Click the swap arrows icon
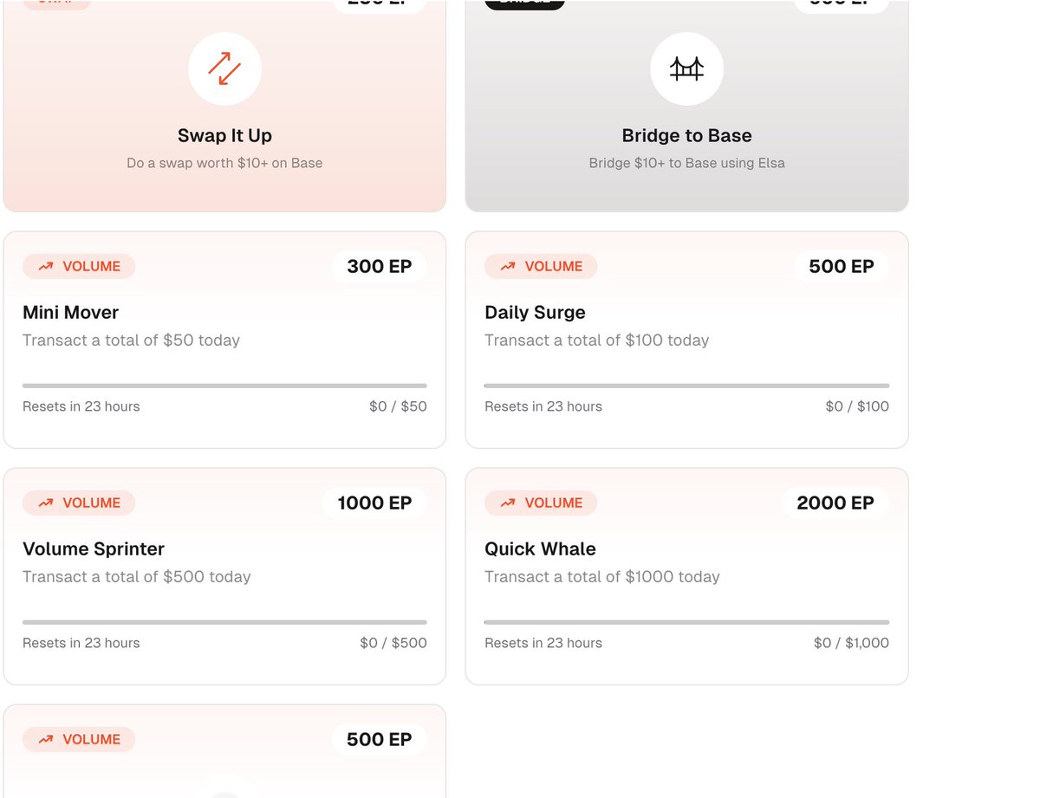This screenshot has width=1040, height=798. click(224, 69)
